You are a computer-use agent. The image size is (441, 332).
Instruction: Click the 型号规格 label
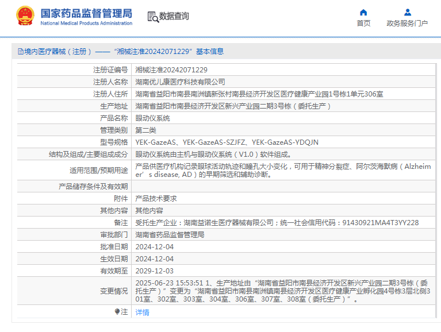click(x=114, y=142)
